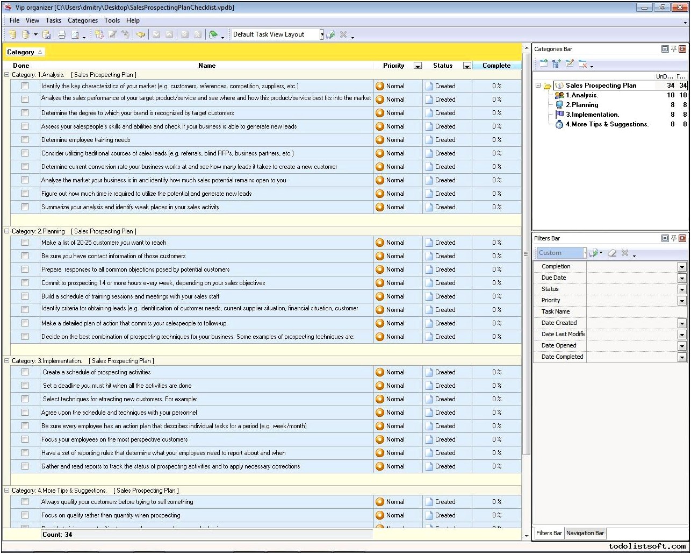Click the Save Database disk icon
The height and width of the screenshot is (554, 691).
pos(47,34)
